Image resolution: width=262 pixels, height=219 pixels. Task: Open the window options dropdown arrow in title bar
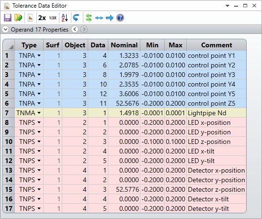[227, 6]
